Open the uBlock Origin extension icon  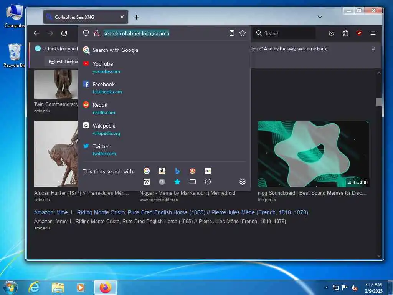[359, 33]
